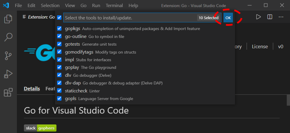This screenshot has width=290, height=133.
Task: Click the 'Go to symbol in file' description
Action: tap(106, 37)
